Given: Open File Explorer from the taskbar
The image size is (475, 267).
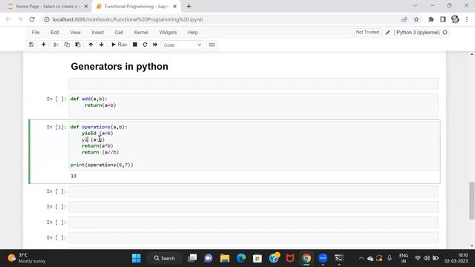Looking at the screenshot, I should click(225, 258).
